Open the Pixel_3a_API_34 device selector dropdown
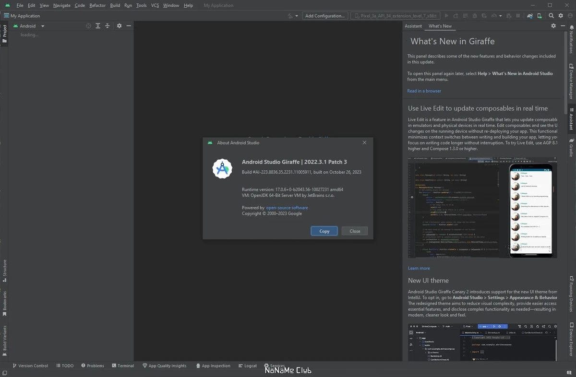 point(396,16)
